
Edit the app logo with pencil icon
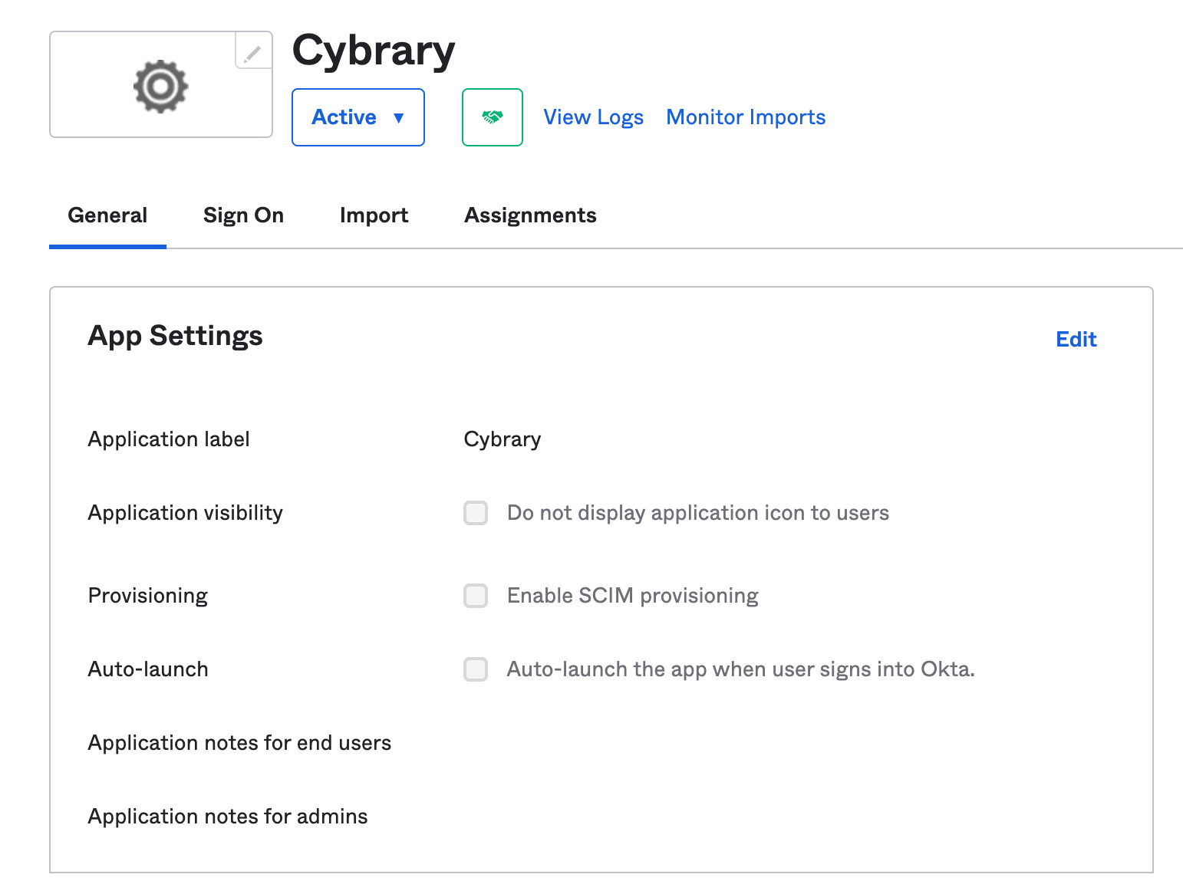click(x=253, y=51)
